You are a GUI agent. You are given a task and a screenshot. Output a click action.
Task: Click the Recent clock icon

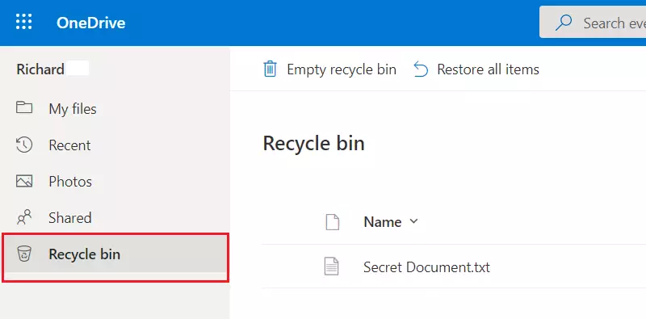pyautogui.click(x=24, y=145)
